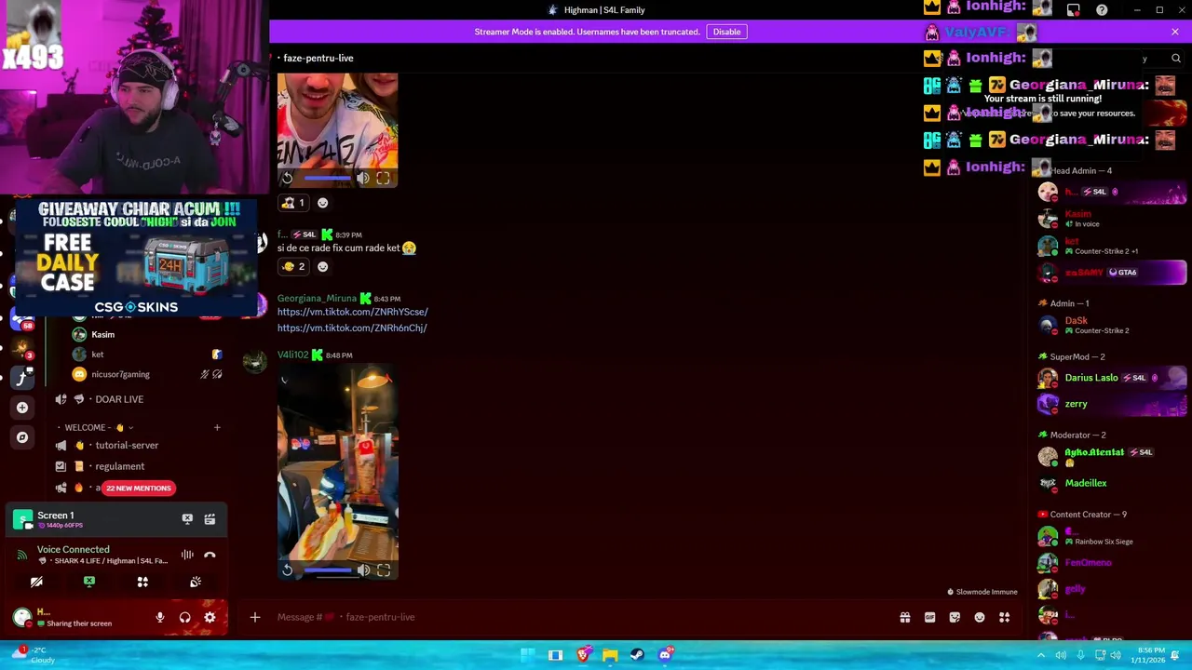Dismiss the Streamer Mode purple banner

[1175, 32]
